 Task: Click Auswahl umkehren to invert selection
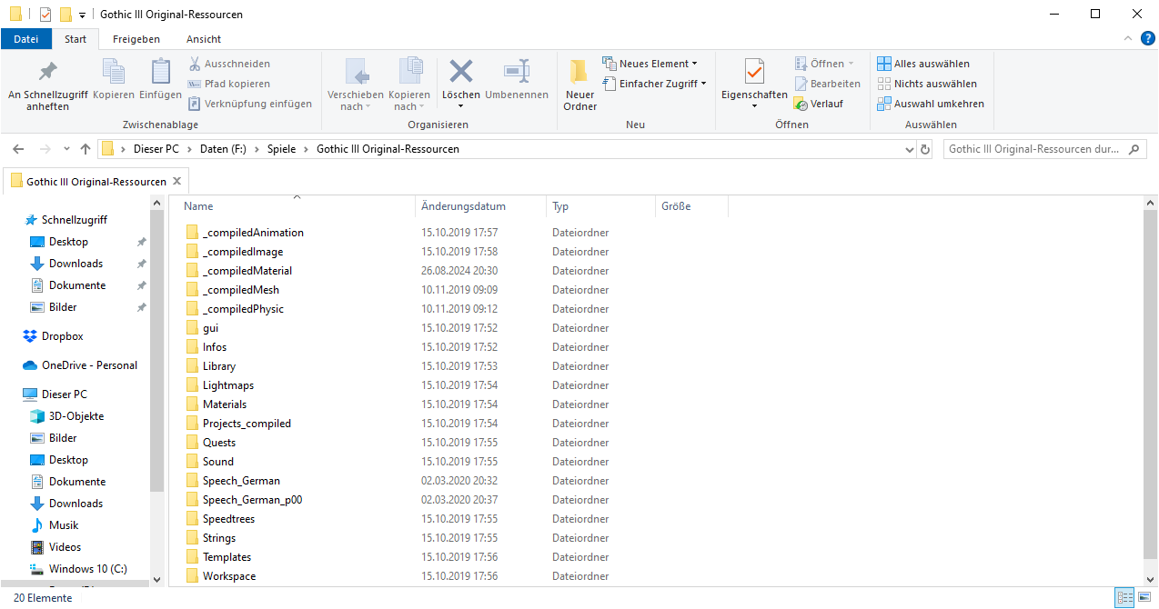click(931, 104)
